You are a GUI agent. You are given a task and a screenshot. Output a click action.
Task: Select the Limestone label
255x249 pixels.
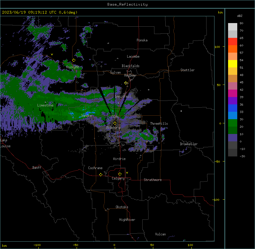tap(45, 105)
